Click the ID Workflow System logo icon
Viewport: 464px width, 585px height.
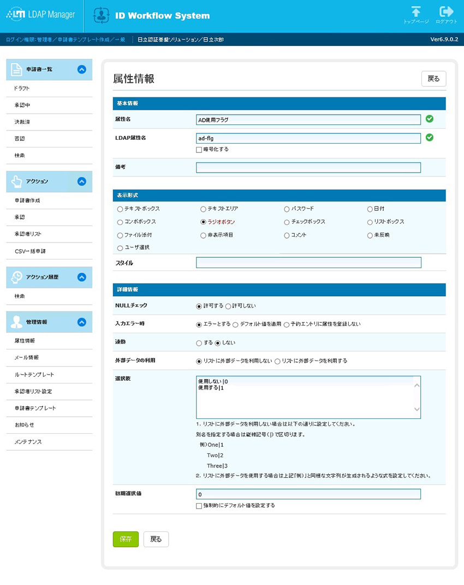coord(101,16)
